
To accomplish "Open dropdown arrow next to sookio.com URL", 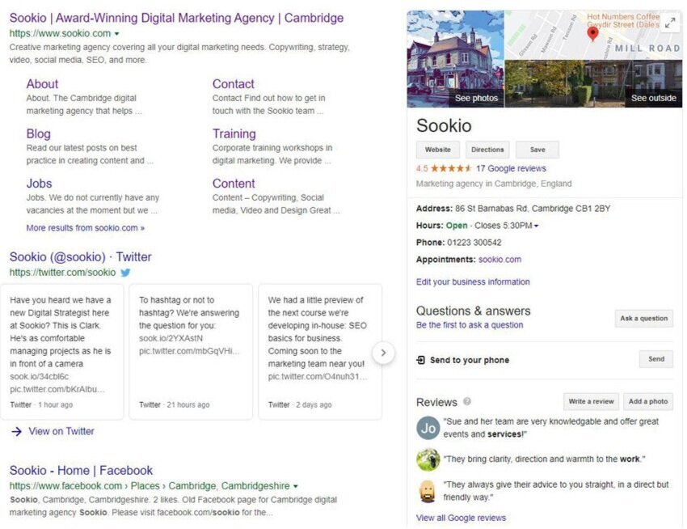I will pos(116,34).
